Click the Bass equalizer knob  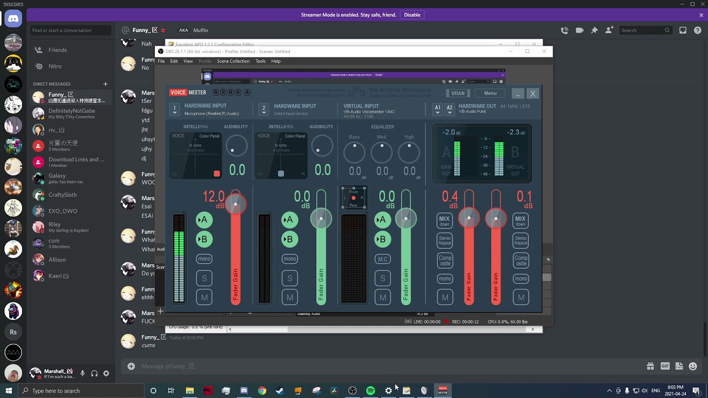[x=354, y=153]
